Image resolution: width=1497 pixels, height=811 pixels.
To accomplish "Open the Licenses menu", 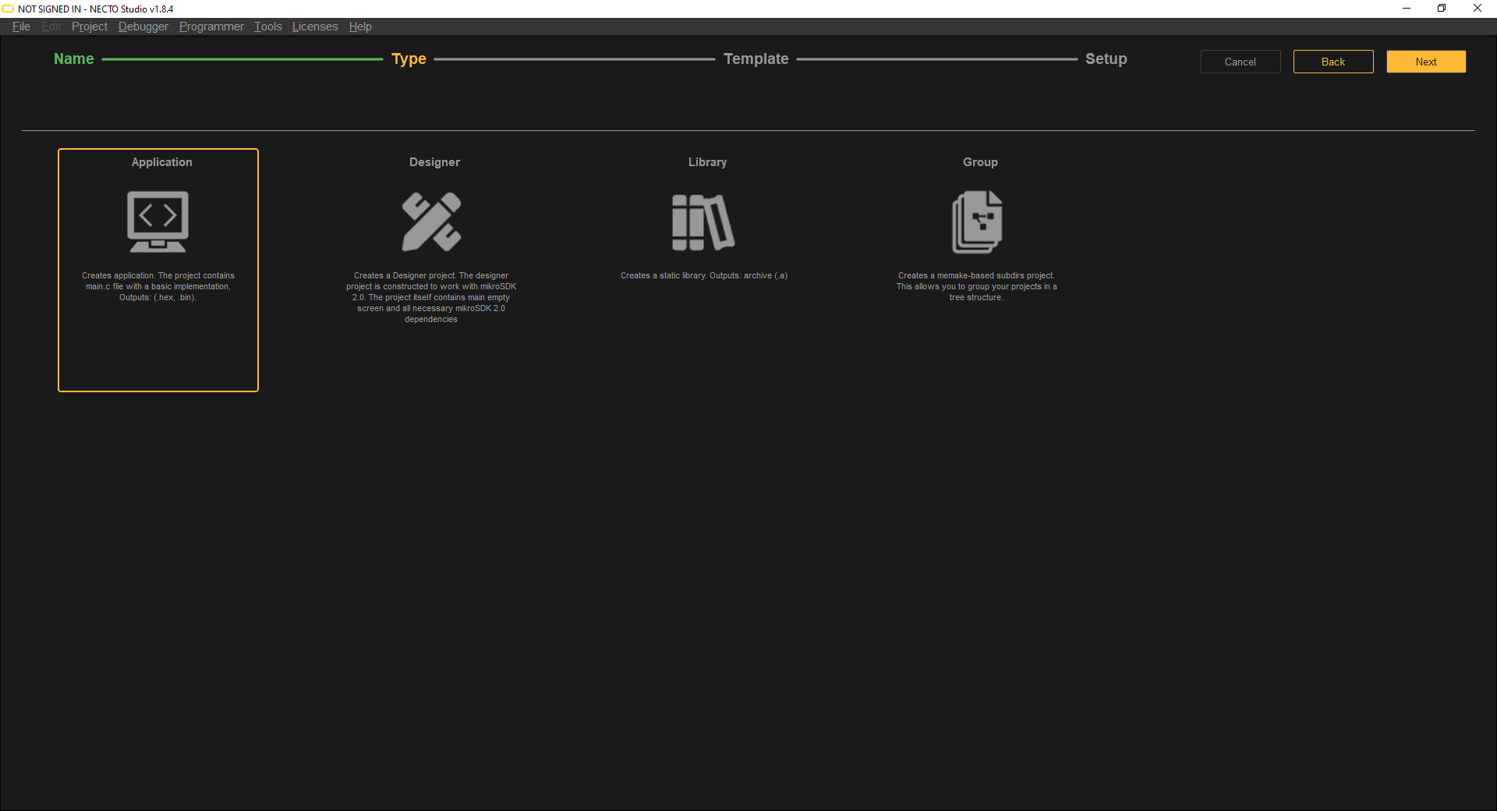I will [315, 27].
